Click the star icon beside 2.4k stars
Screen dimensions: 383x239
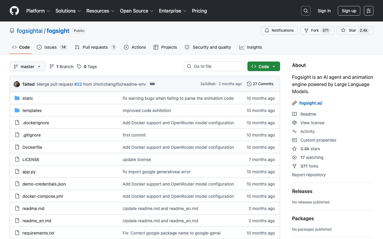(294, 149)
